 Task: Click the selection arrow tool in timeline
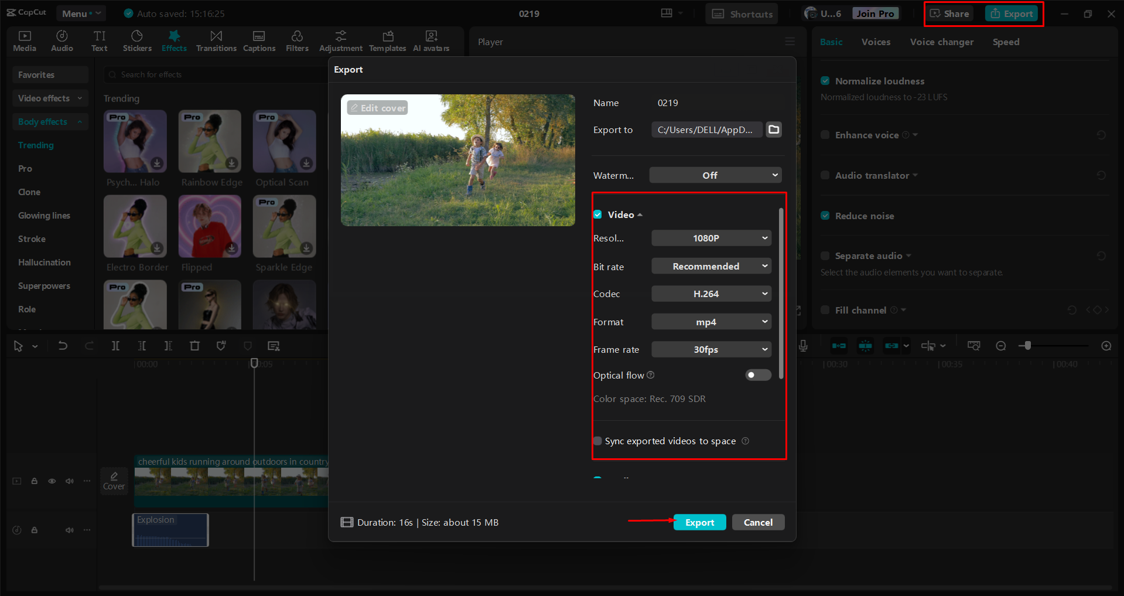tap(18, 346)
